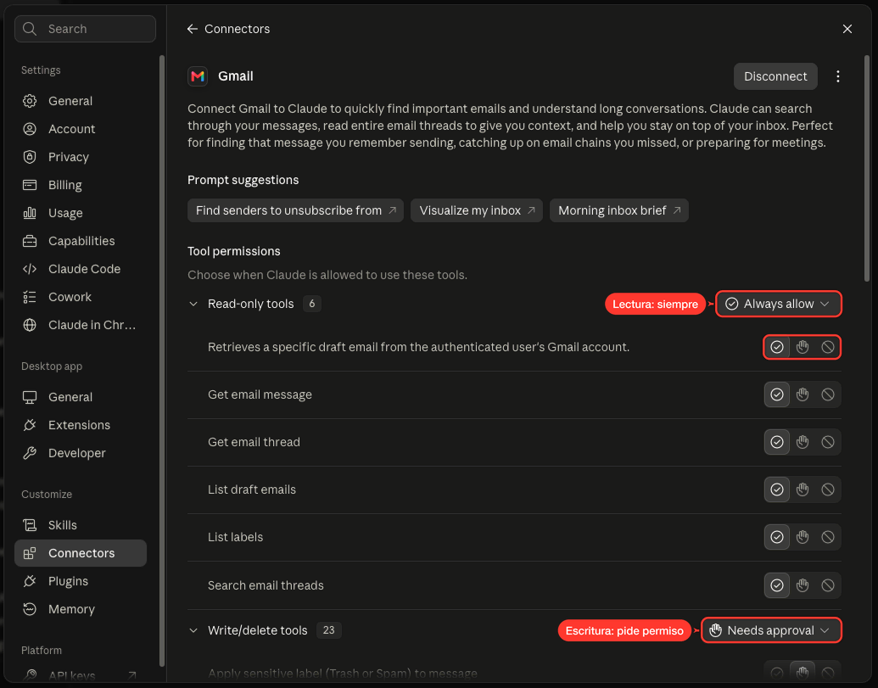Image resolution: width=878 pixels, height=688 pixels.
Task: Click the Gmail logo icon
Action: (198, 76)
